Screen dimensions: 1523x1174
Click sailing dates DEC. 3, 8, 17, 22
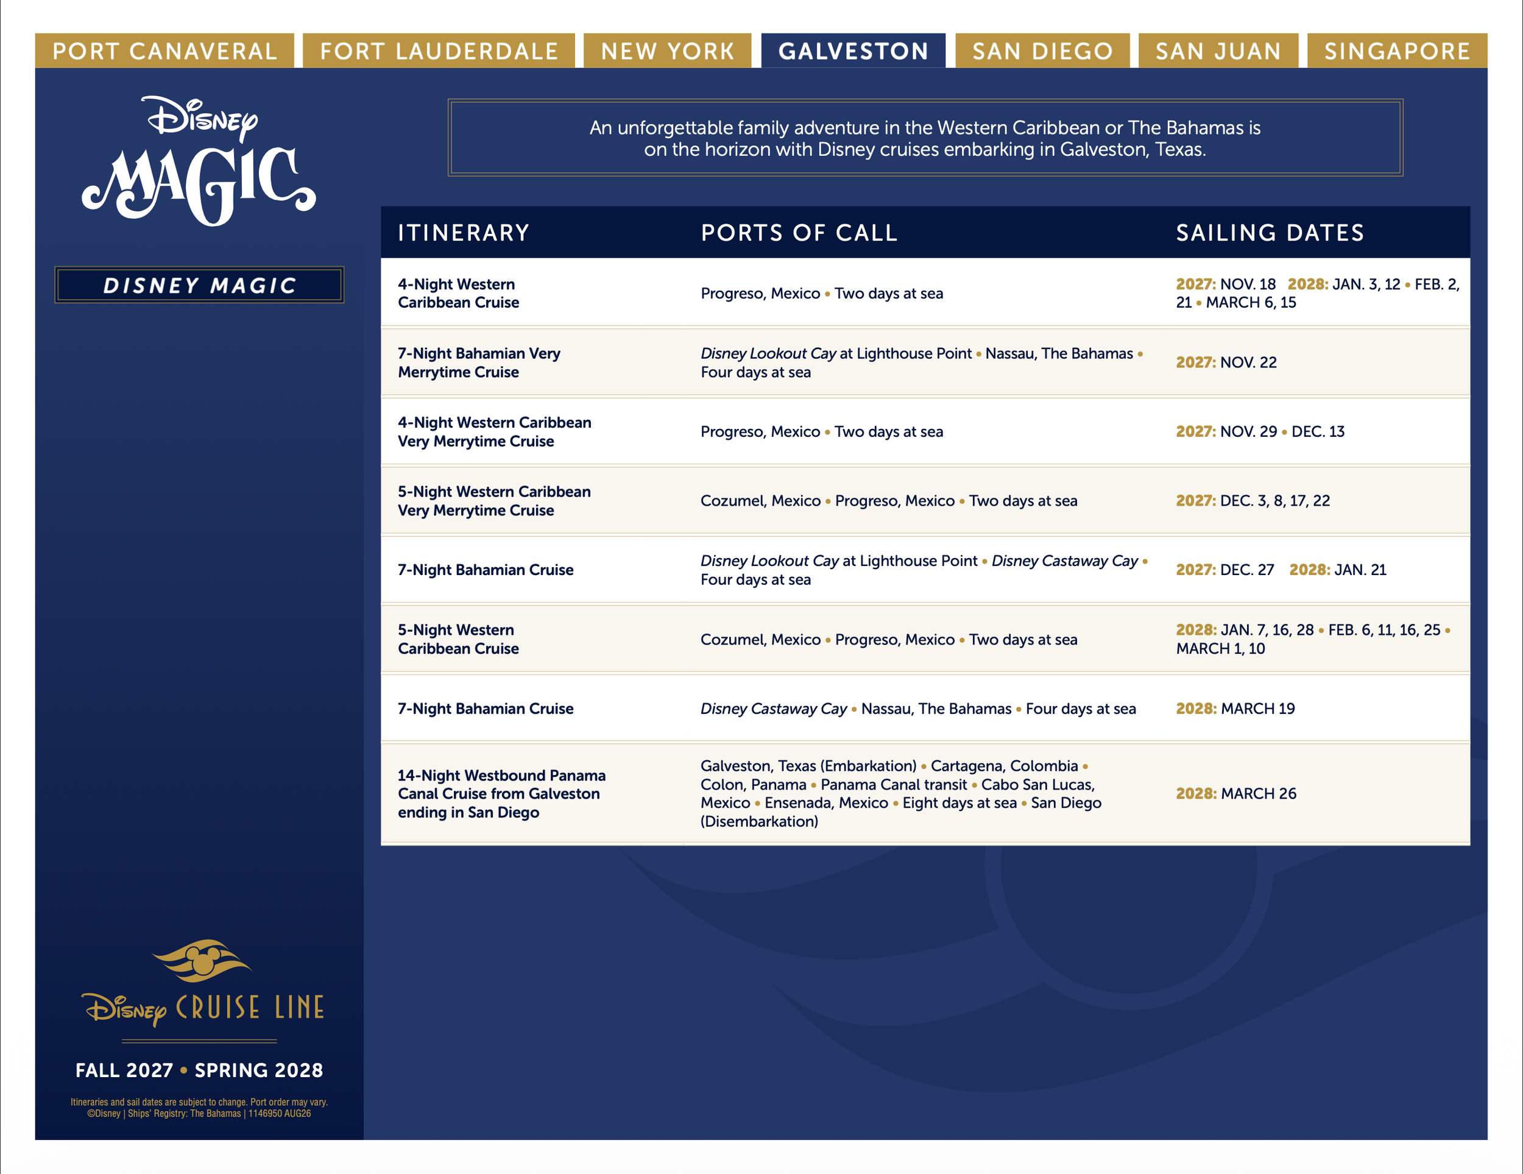[1253, 501]
